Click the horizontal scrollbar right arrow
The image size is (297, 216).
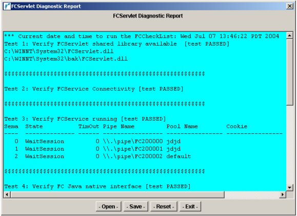283,194
